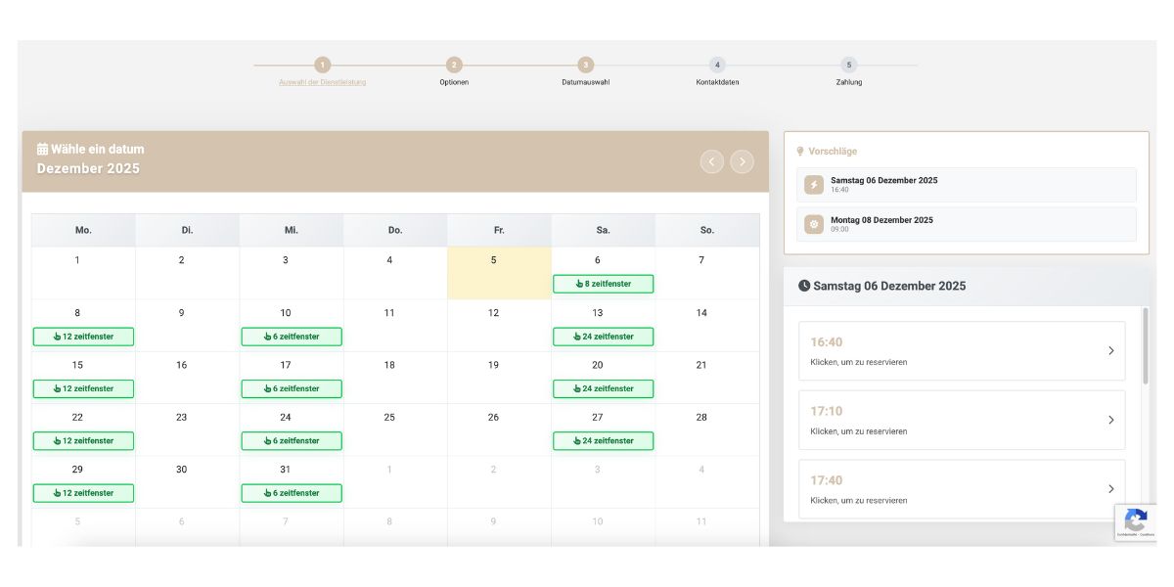
Task: Expand the 17:40 time slot arrow
Action: 1110,488
